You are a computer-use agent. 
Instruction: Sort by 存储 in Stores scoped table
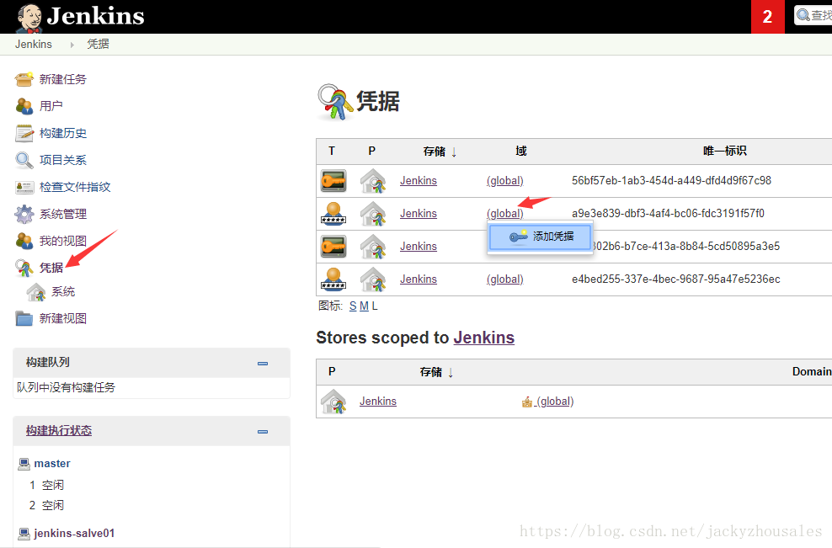click(x=436, y=372)
